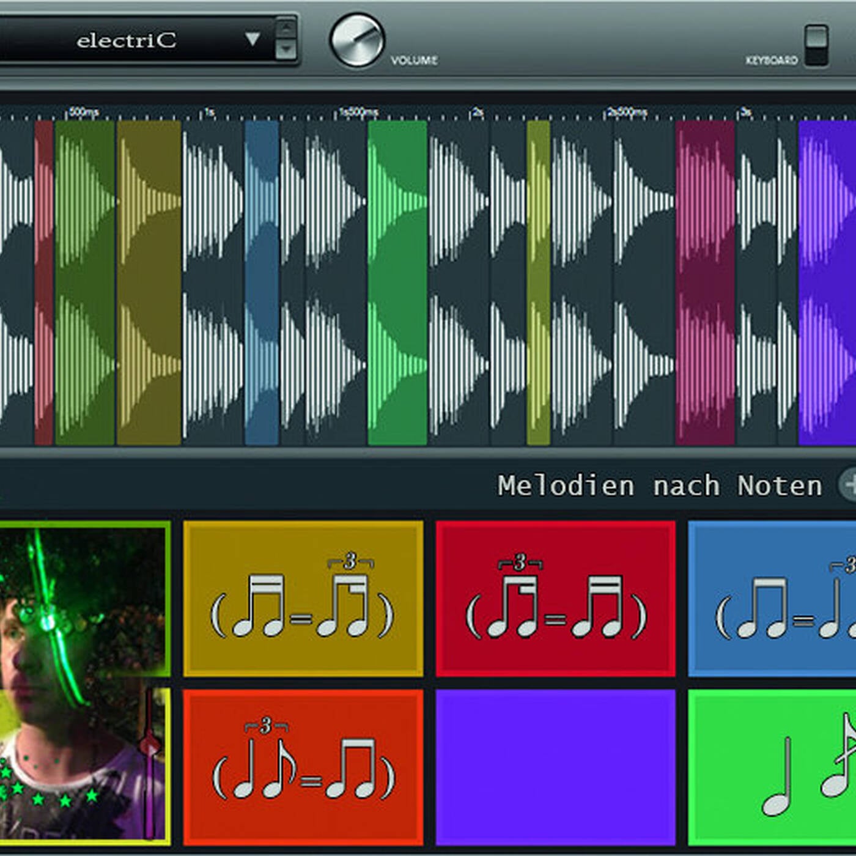
Task: Tap the empty purple pad
Action: (555, 767)
